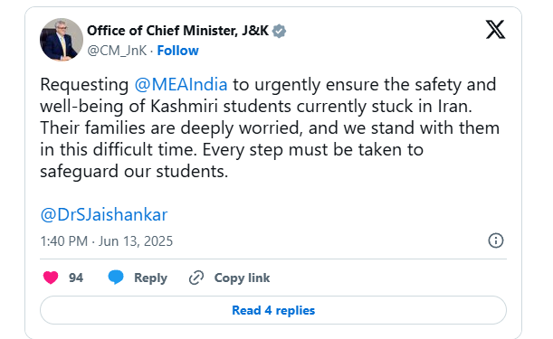Screen dimensions: 553x339
Task: Click the Copy link label
Action: 242,278
